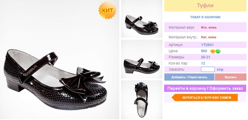
Task: Open the side-view shoe thumbnail
Action: click(142, 59)
